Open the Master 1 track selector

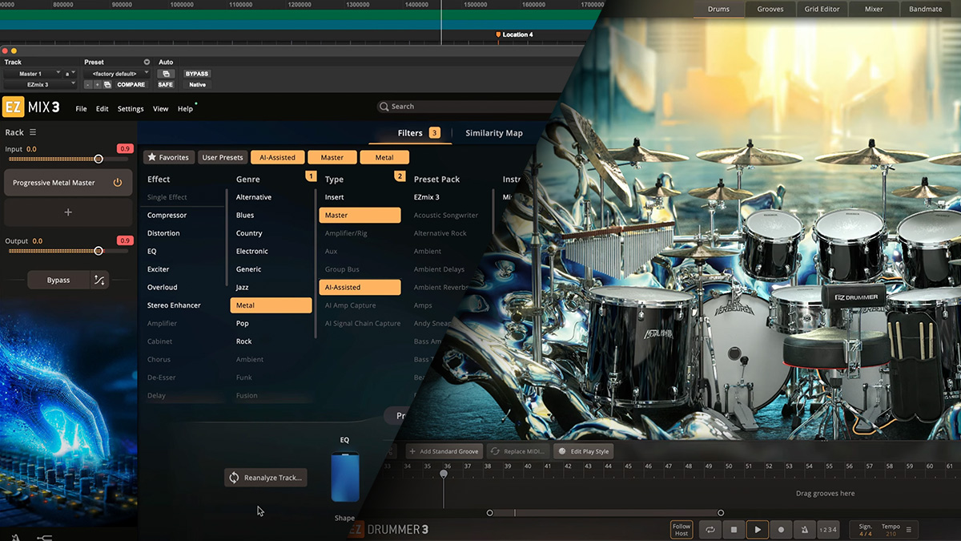32,74
